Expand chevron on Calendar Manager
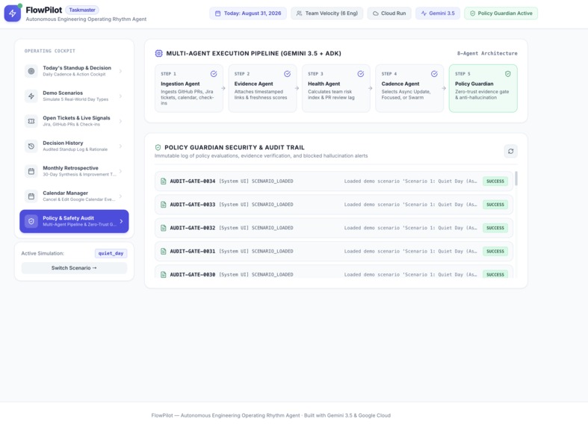Viewport: 588px width, 428px height. tap(120, 196)
